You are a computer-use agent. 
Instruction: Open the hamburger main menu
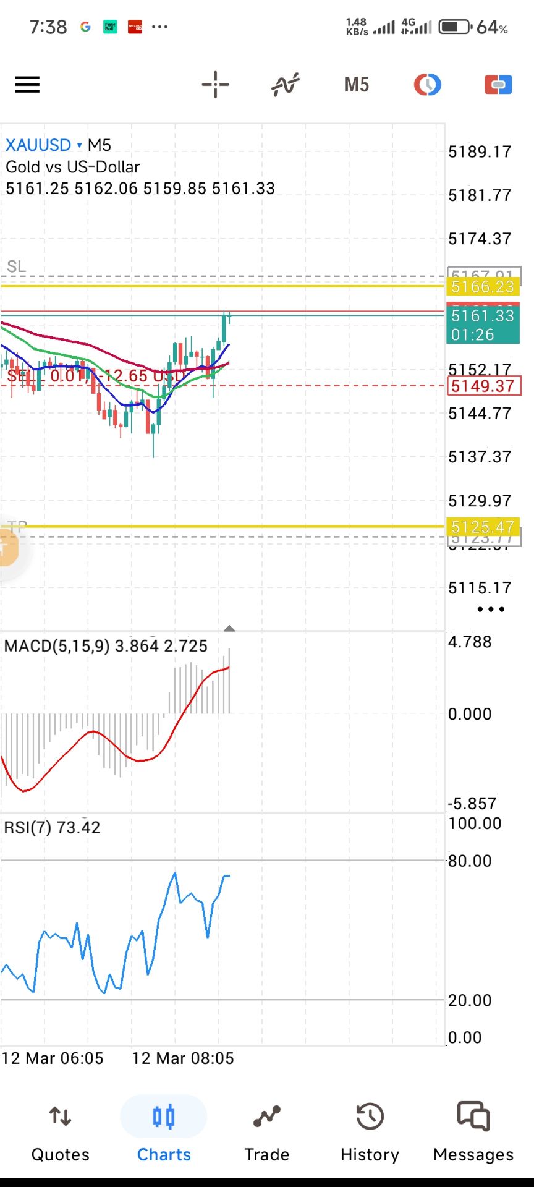[27, 85]
